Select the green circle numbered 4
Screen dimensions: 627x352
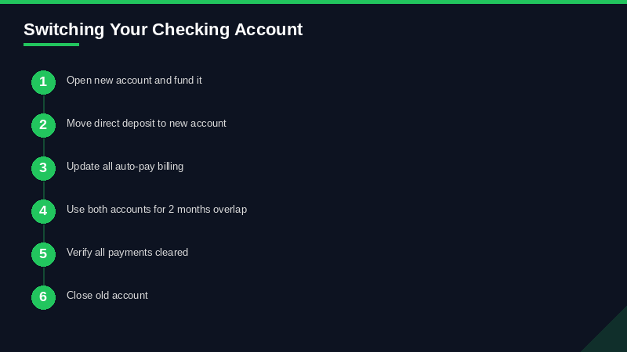tap(43, 211)
